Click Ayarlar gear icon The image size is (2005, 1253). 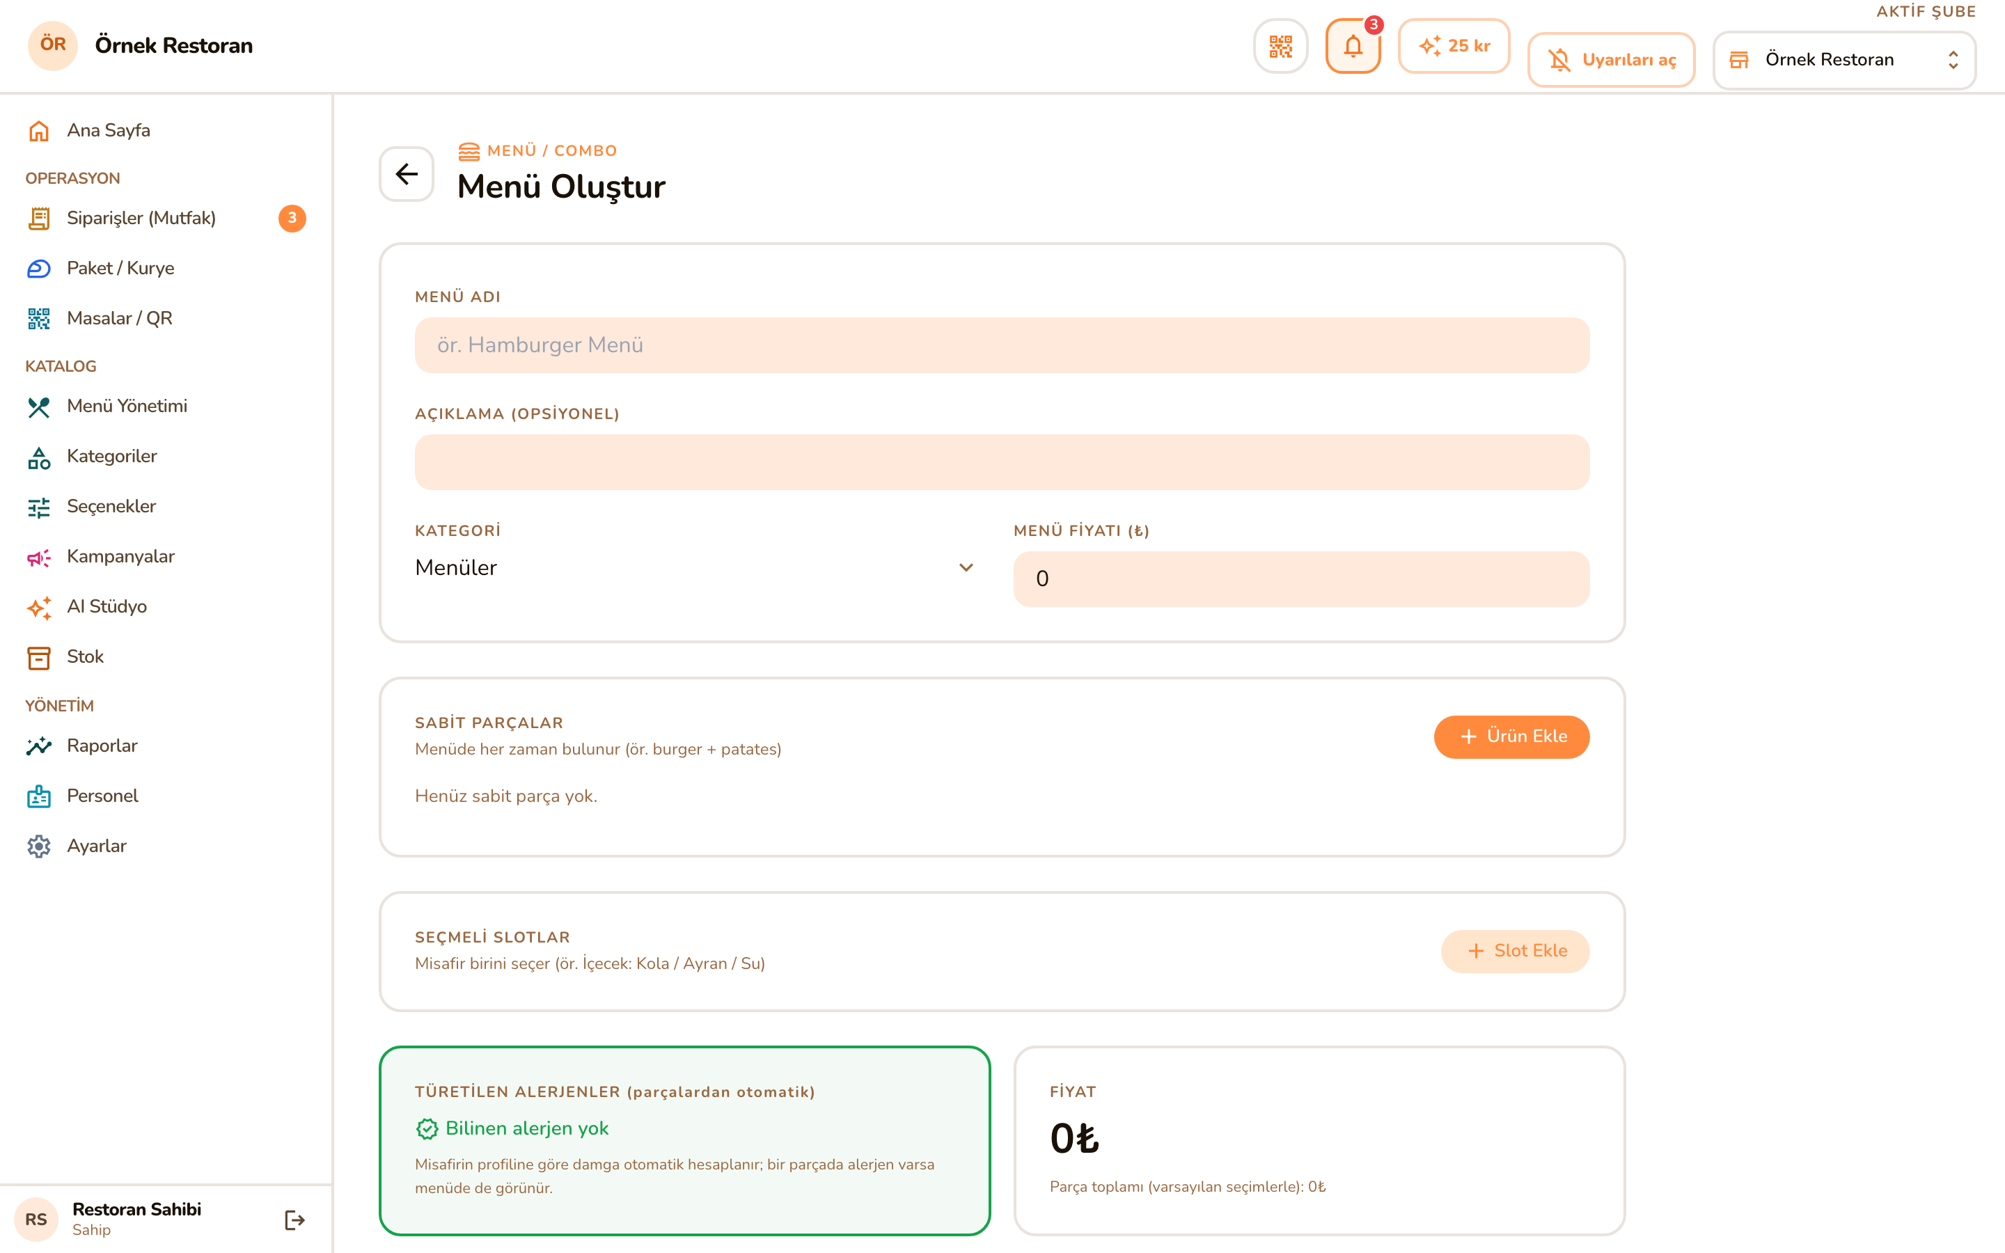click(x=39, y=846)
